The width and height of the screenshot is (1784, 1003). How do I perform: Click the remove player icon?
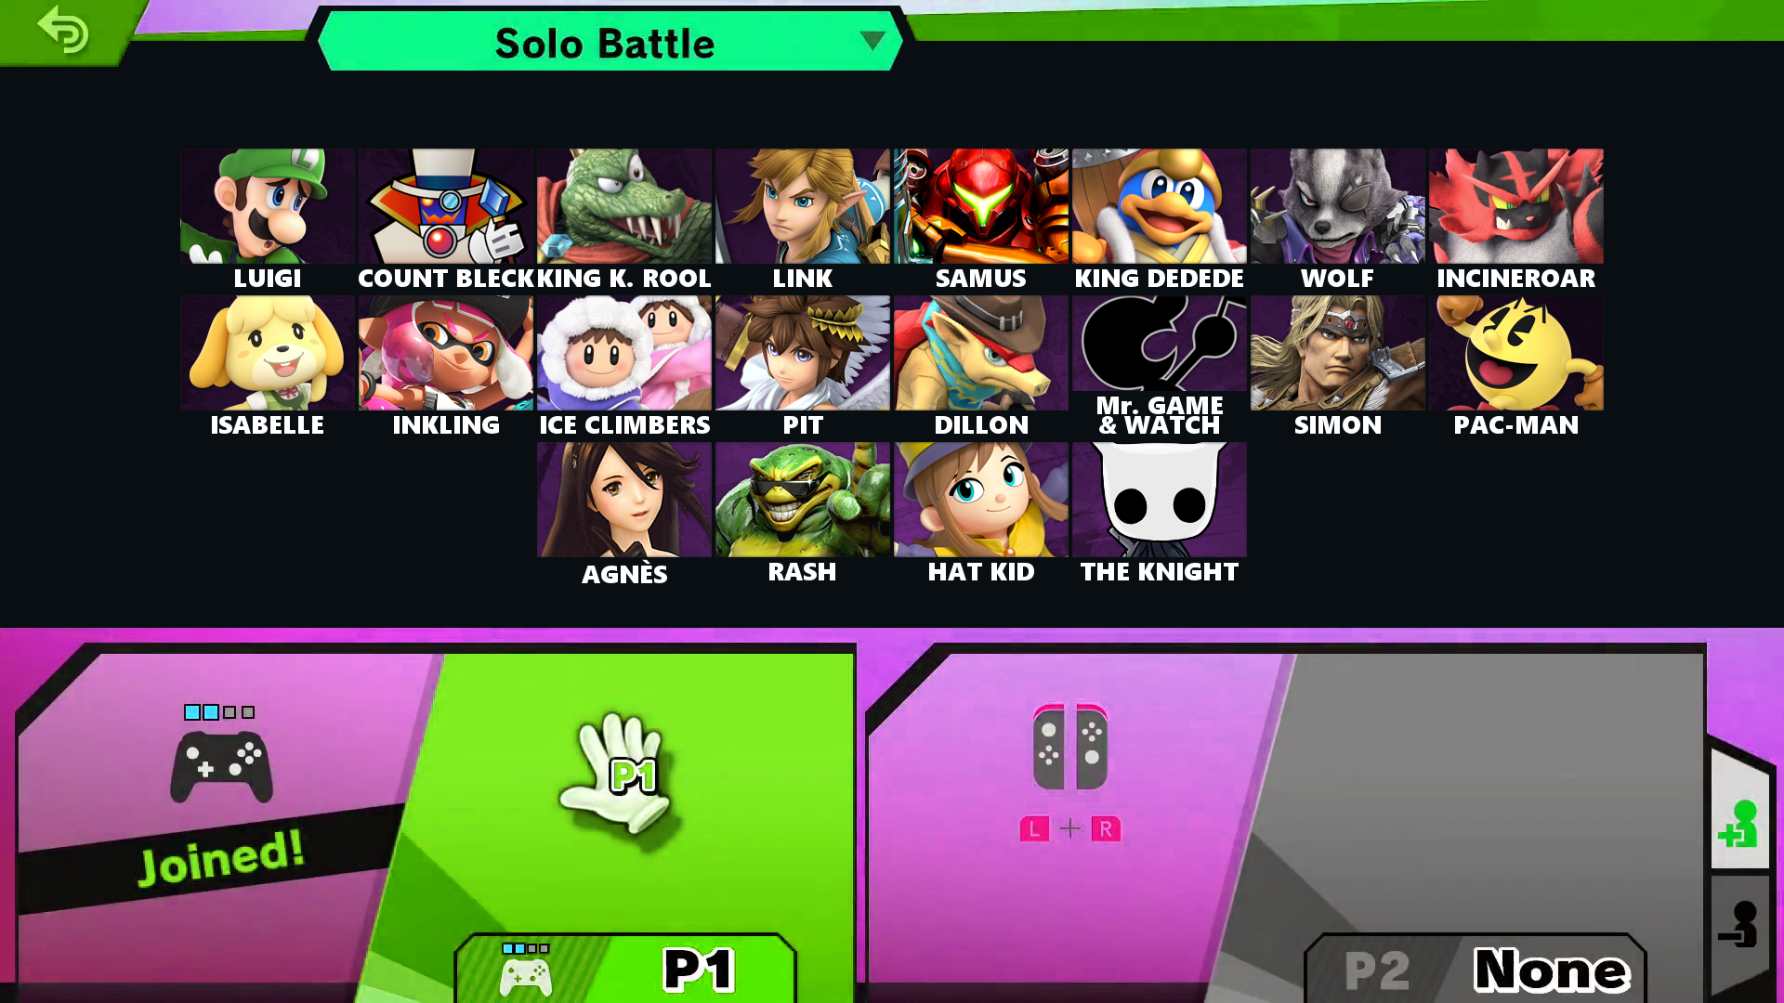(1739, 924)
